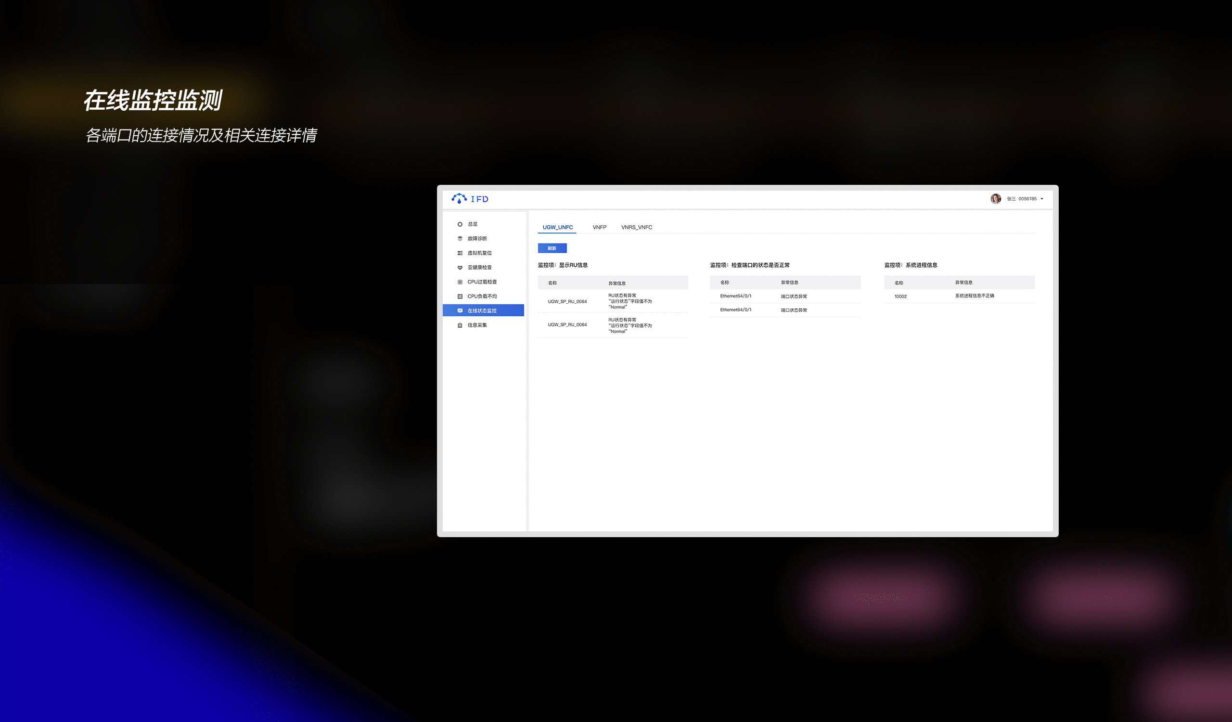1232x722 pixels.
Task: Click the 亚健康检查 heart icon
Action: click(x=460, y=268)
